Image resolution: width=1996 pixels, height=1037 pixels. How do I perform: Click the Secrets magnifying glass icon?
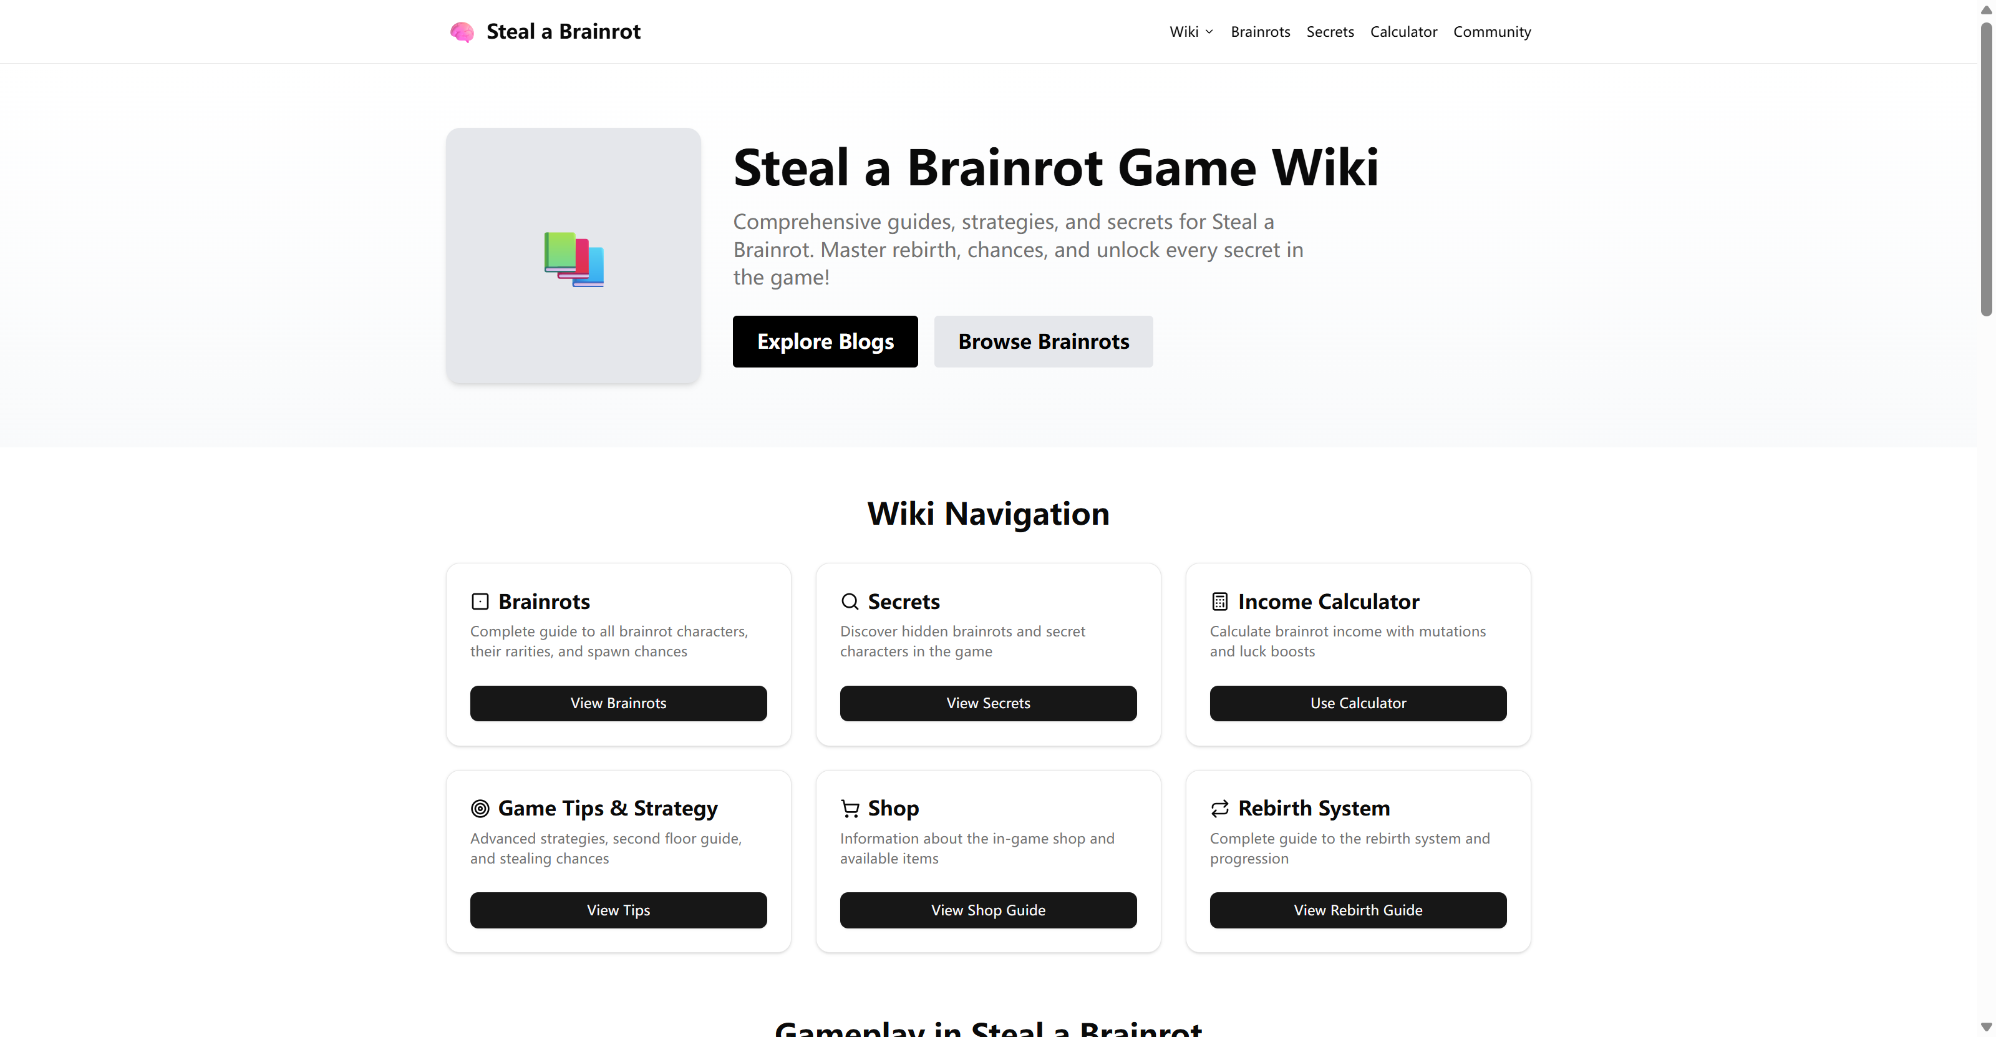tap(849, 601)
